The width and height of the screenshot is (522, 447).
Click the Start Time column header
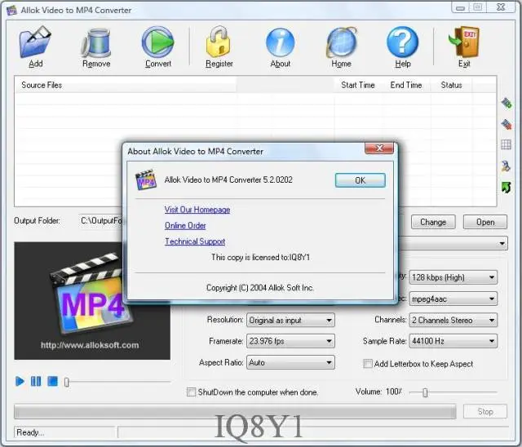(x=358, y=85)
